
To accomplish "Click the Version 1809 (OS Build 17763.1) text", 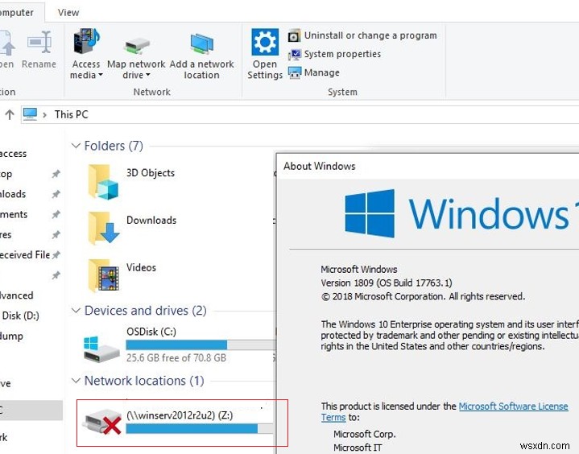I will coord(387,283).
